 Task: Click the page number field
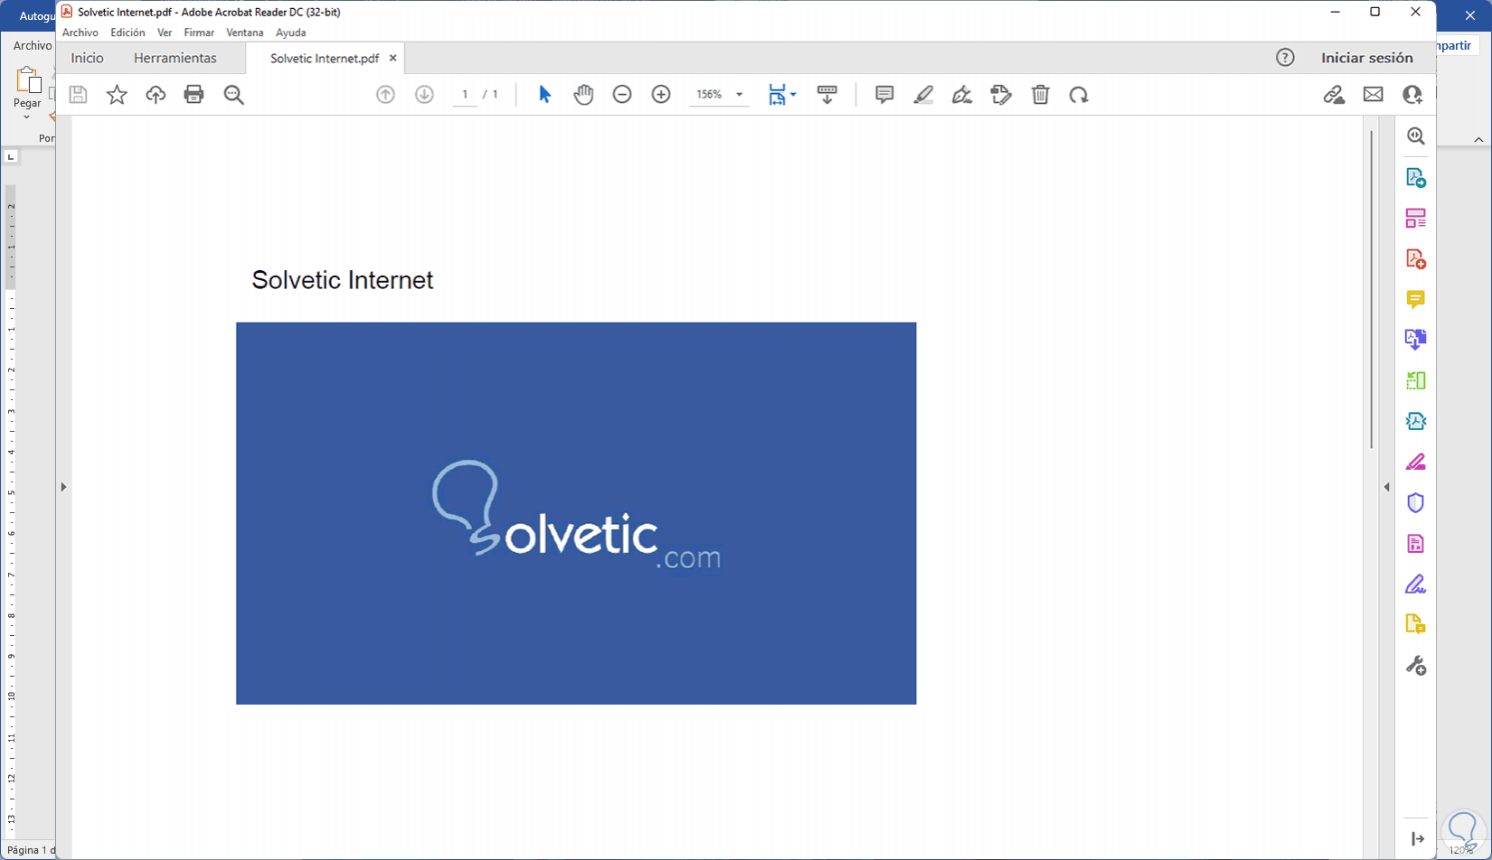click(465, 95)
